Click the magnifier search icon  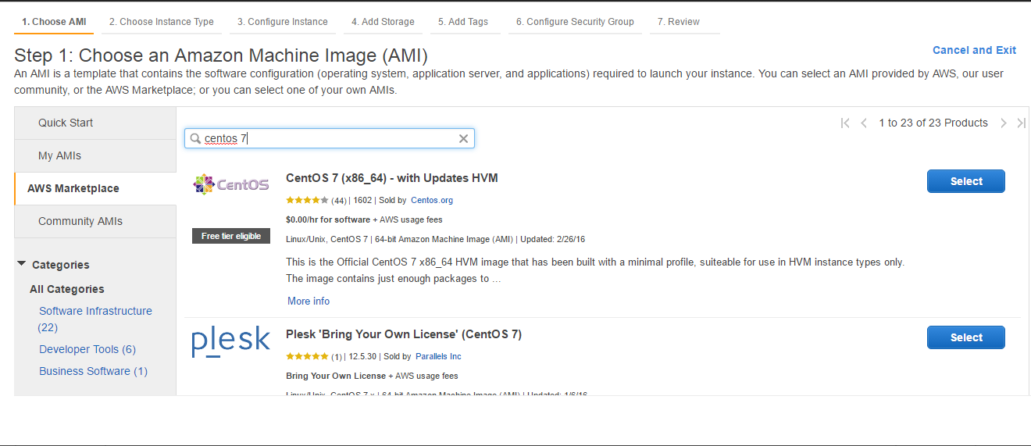point(195,138)
